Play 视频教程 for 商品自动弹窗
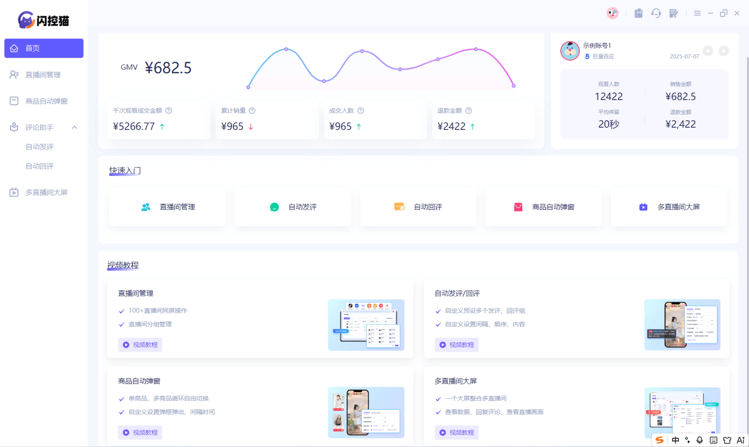Image resolution: width=749 pixels, height=447 pixels. tap(140, 432)
